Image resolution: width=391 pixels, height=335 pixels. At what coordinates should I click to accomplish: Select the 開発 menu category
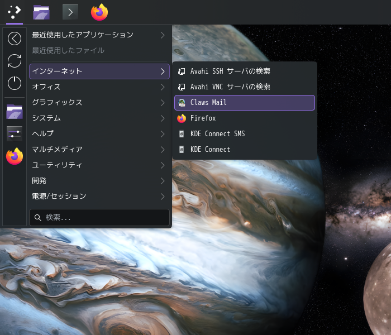[99, 181]
